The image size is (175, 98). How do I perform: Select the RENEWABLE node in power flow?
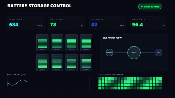pyautogui.click(x=109, y=53)
